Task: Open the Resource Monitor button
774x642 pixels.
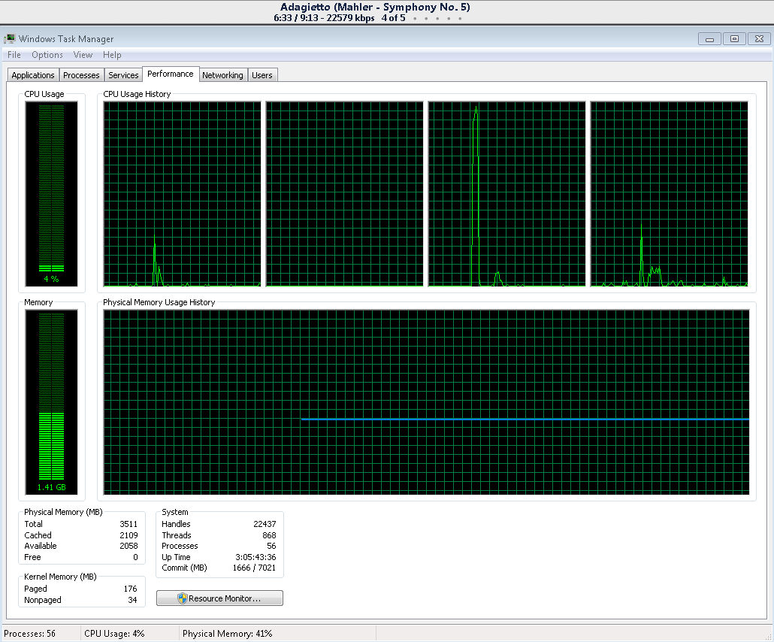Action: tap(219, 598)
